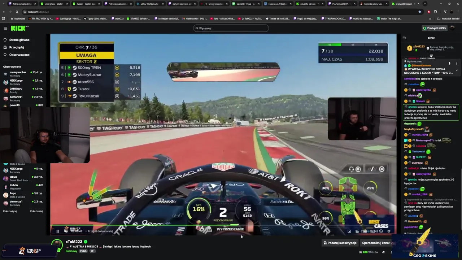Share the stream via share icon
The image size is (462, 260).
coord(383,252)
